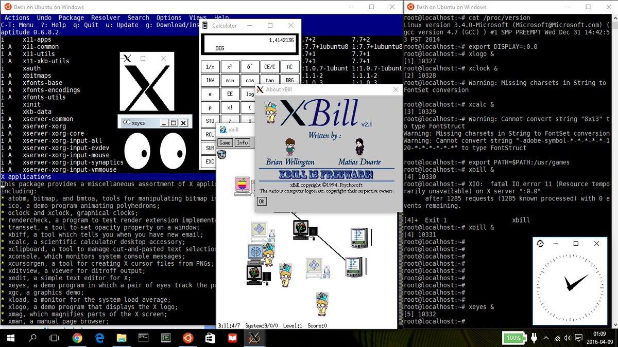
Task: Click the Matias Duarte avatar in About xBill
Action: pos(359,148)
